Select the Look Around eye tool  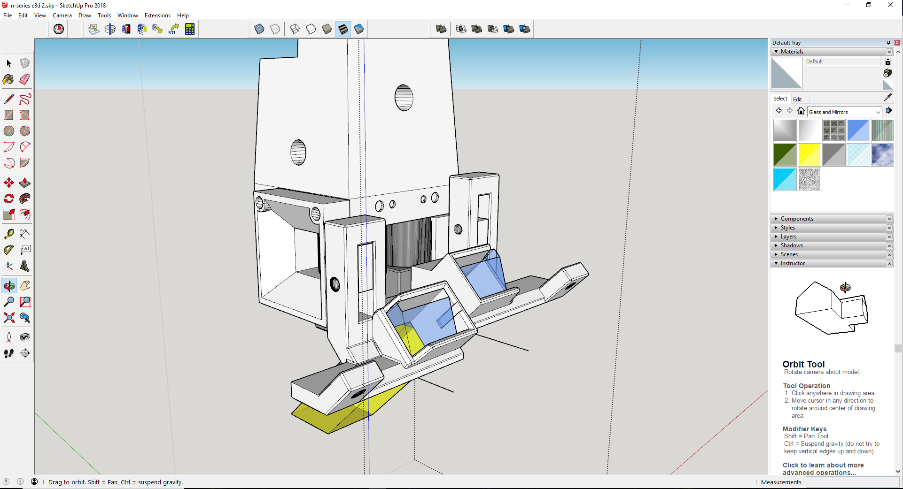click(25, 337)
